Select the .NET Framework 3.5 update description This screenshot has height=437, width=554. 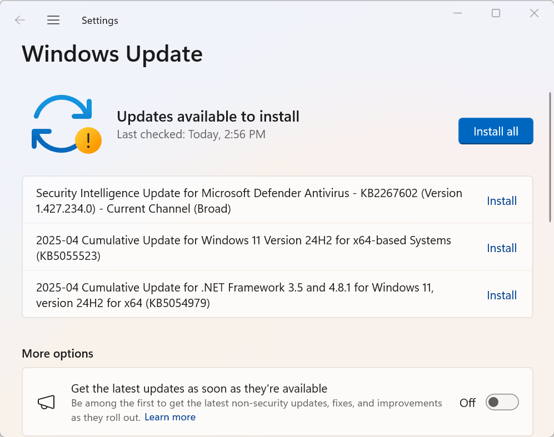coord(234,295)
